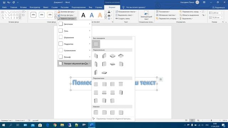Screen dimensions: 228x128
Task: Click the Undo arrow icon
Action: pos(9,2)
